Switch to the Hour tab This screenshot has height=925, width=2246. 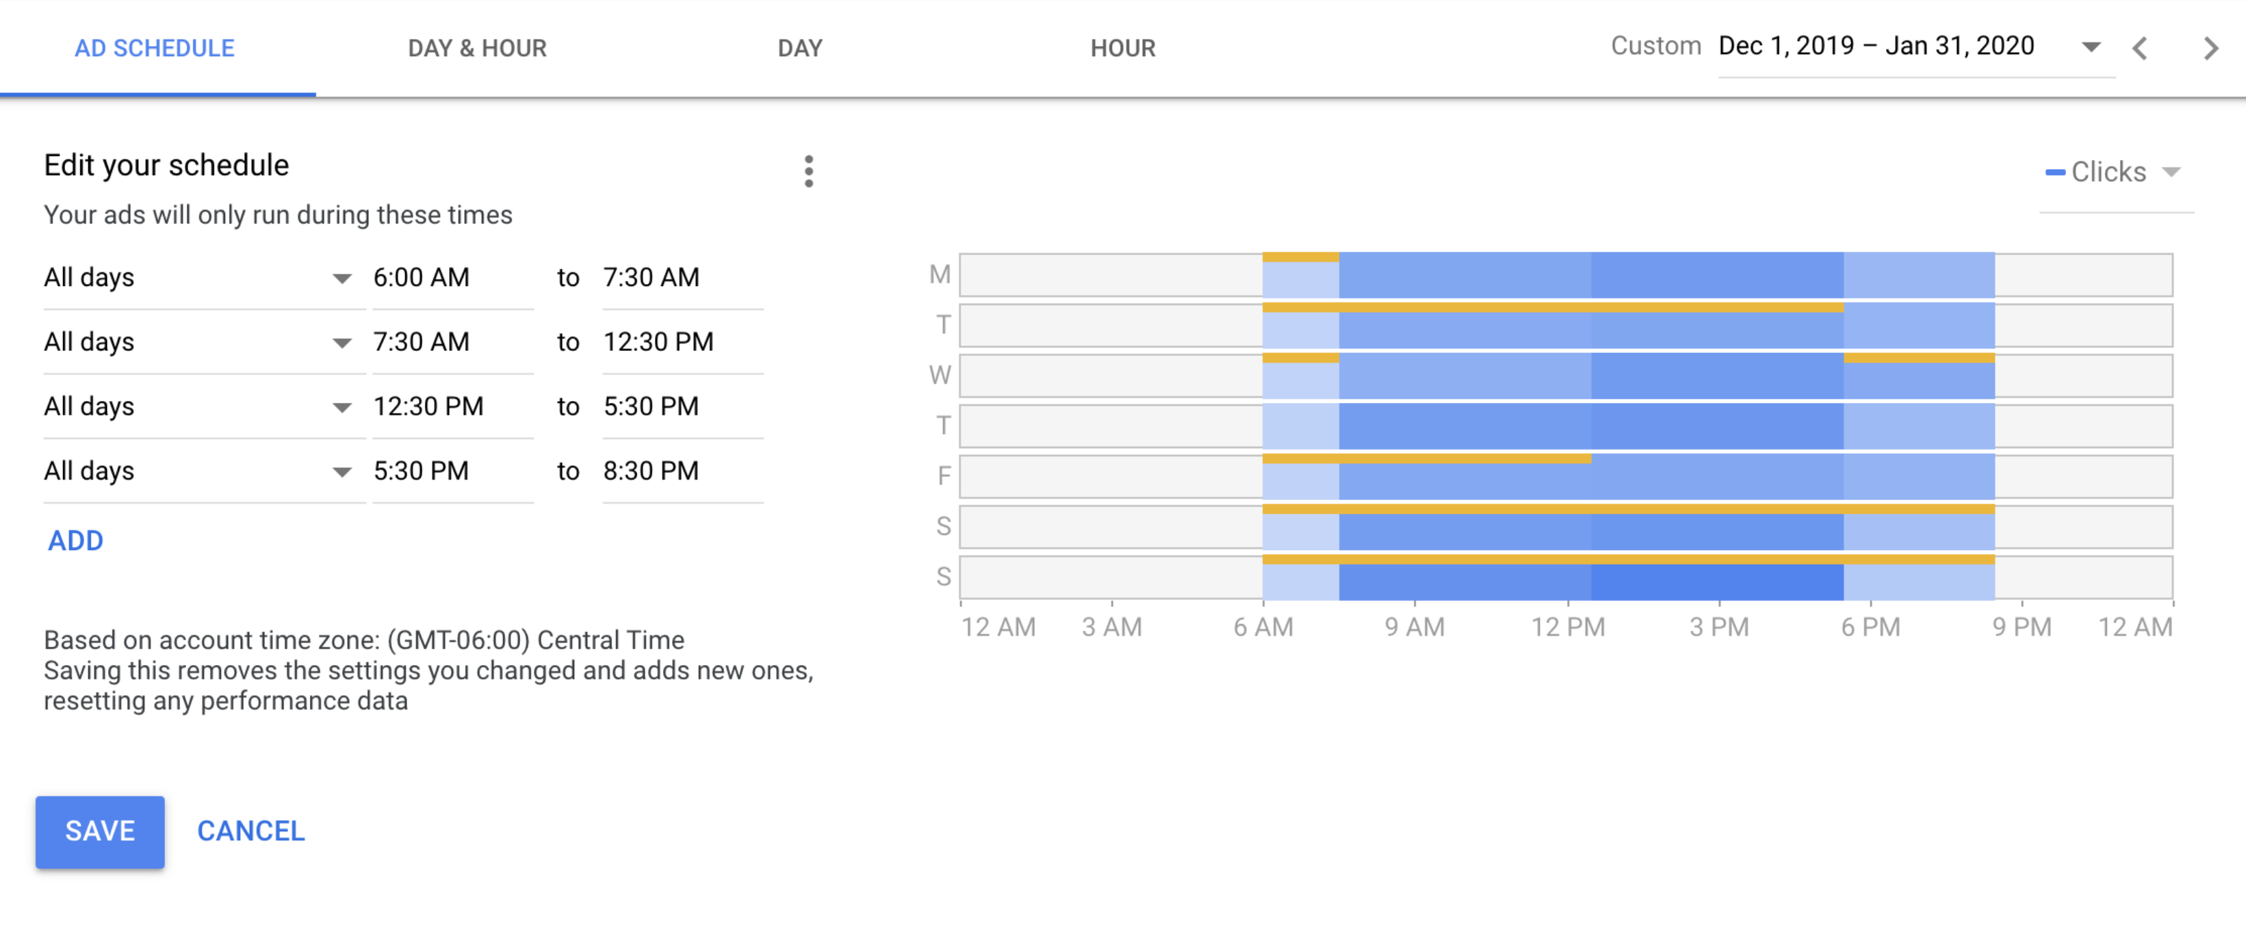(1122, 48)
